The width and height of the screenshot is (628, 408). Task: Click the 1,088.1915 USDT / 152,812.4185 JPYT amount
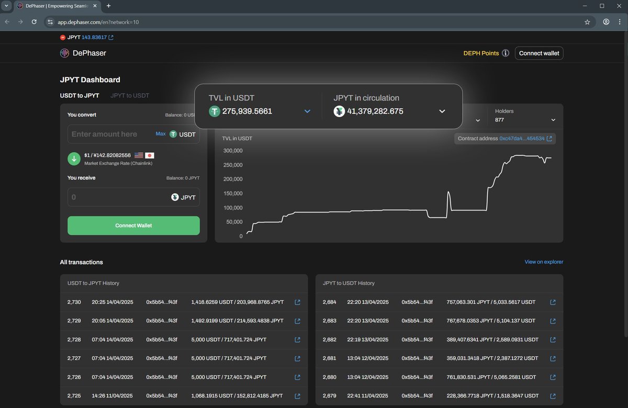click(238, 396)
